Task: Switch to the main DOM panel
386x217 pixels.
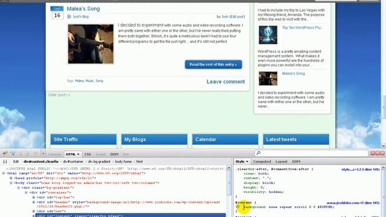Action: coord(114,154)
